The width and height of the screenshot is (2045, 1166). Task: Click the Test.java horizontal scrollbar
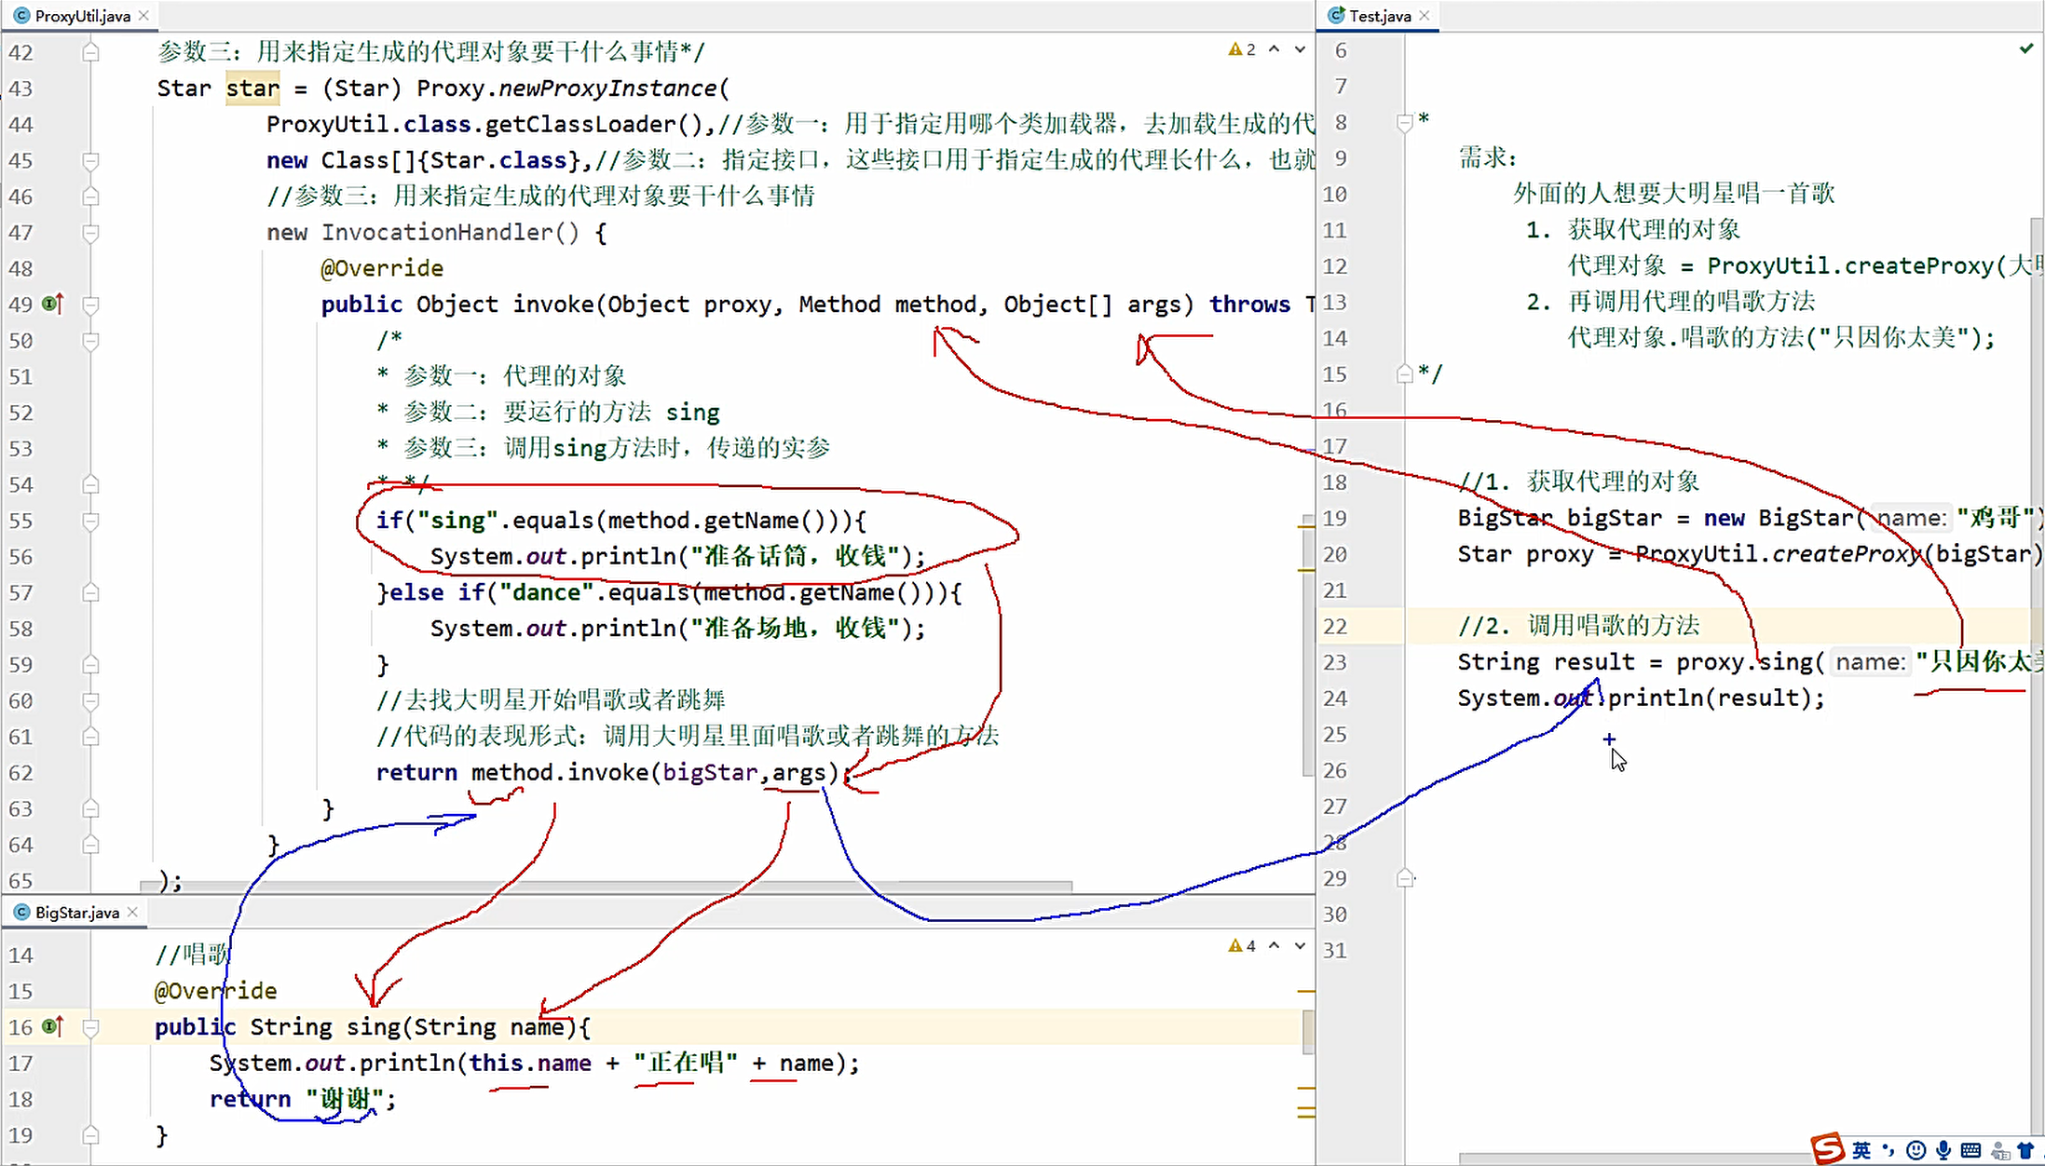pyautogui.click(x=1635, y=1159)
